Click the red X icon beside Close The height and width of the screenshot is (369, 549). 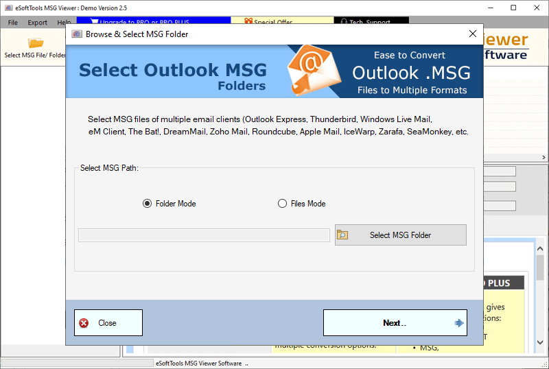[84, 323]
